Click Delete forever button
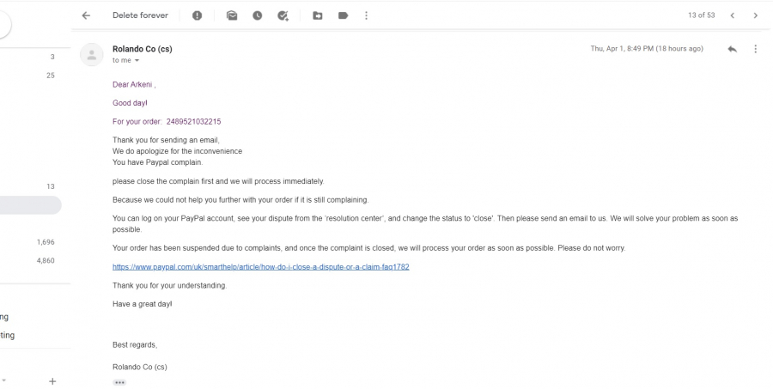 pyautogui.click(x=140, y=15)
